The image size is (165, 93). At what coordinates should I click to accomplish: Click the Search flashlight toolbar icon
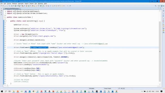(37, 6)
